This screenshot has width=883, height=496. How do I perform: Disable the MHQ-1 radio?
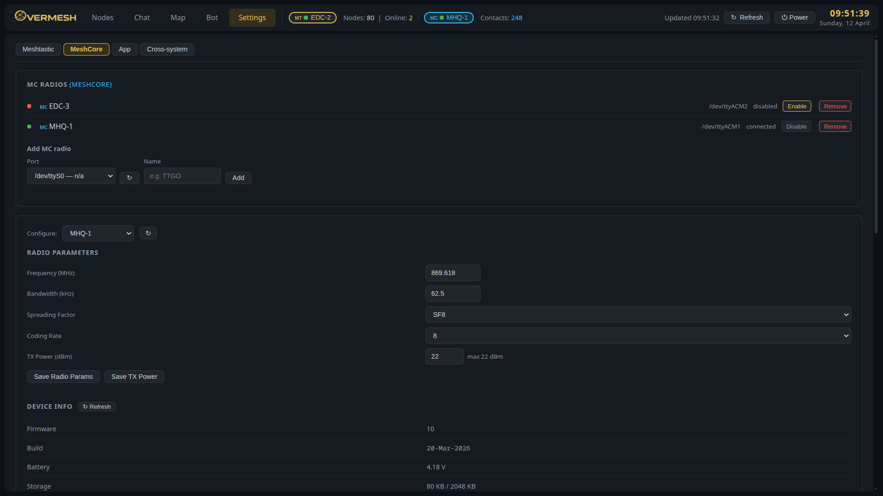click(796, 126)
